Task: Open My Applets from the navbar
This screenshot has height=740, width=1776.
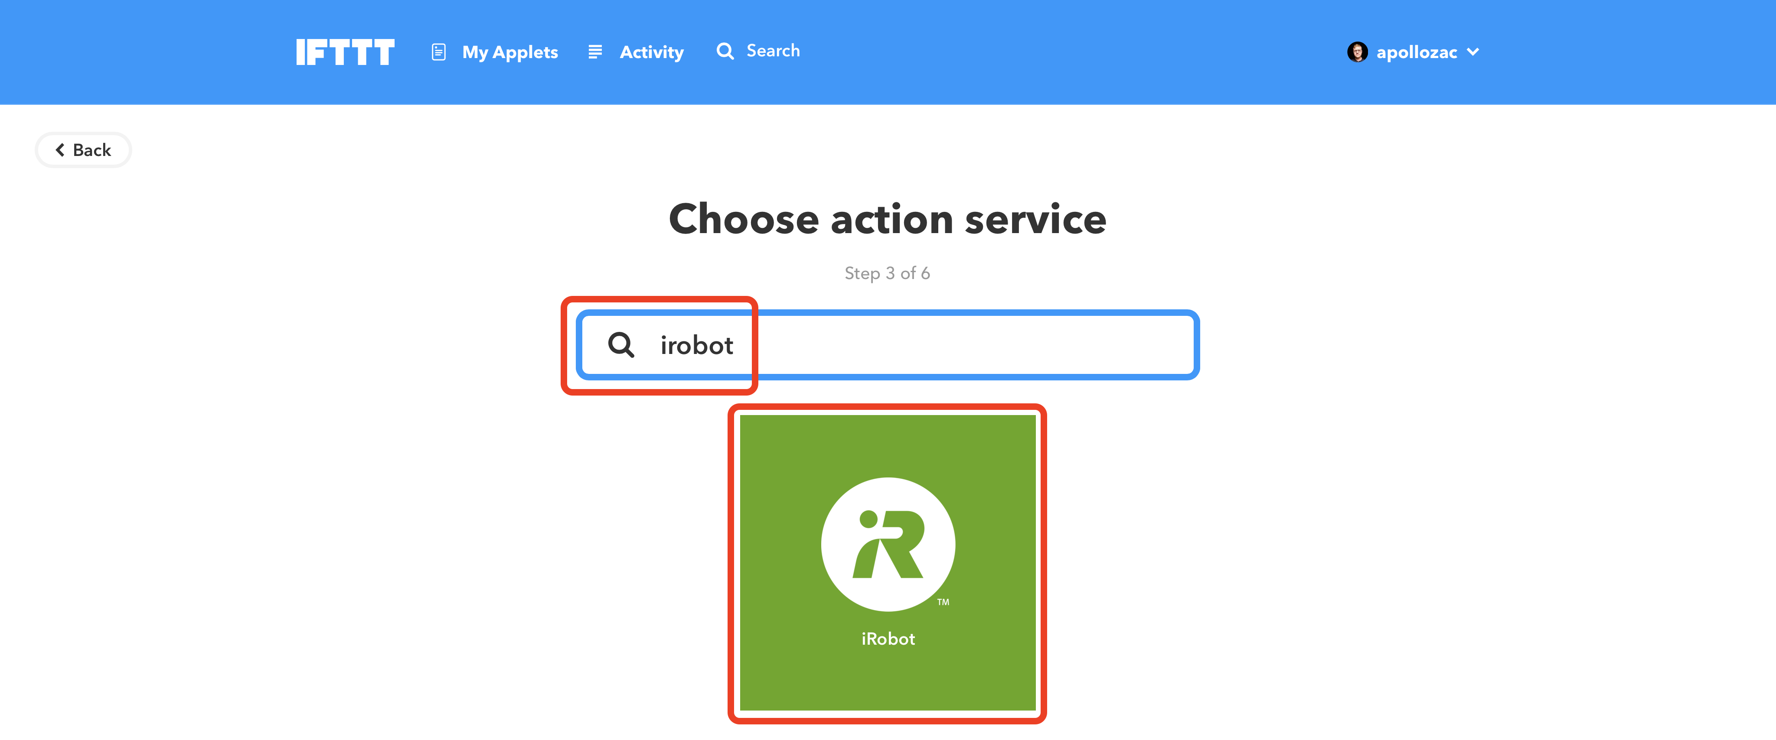Action: (510, 52)
